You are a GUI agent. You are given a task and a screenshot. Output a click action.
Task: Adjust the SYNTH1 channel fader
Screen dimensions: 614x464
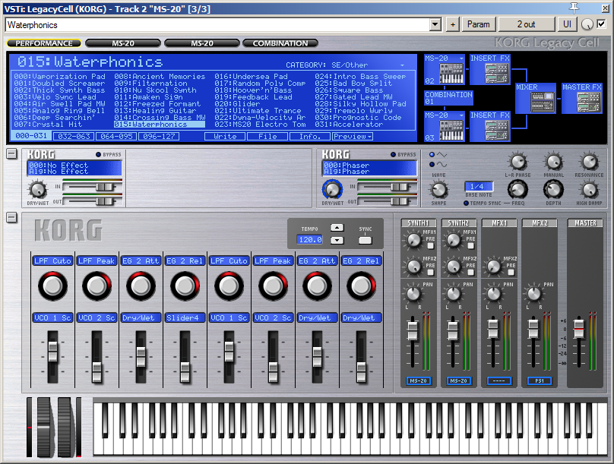click(x=413, y=330)
